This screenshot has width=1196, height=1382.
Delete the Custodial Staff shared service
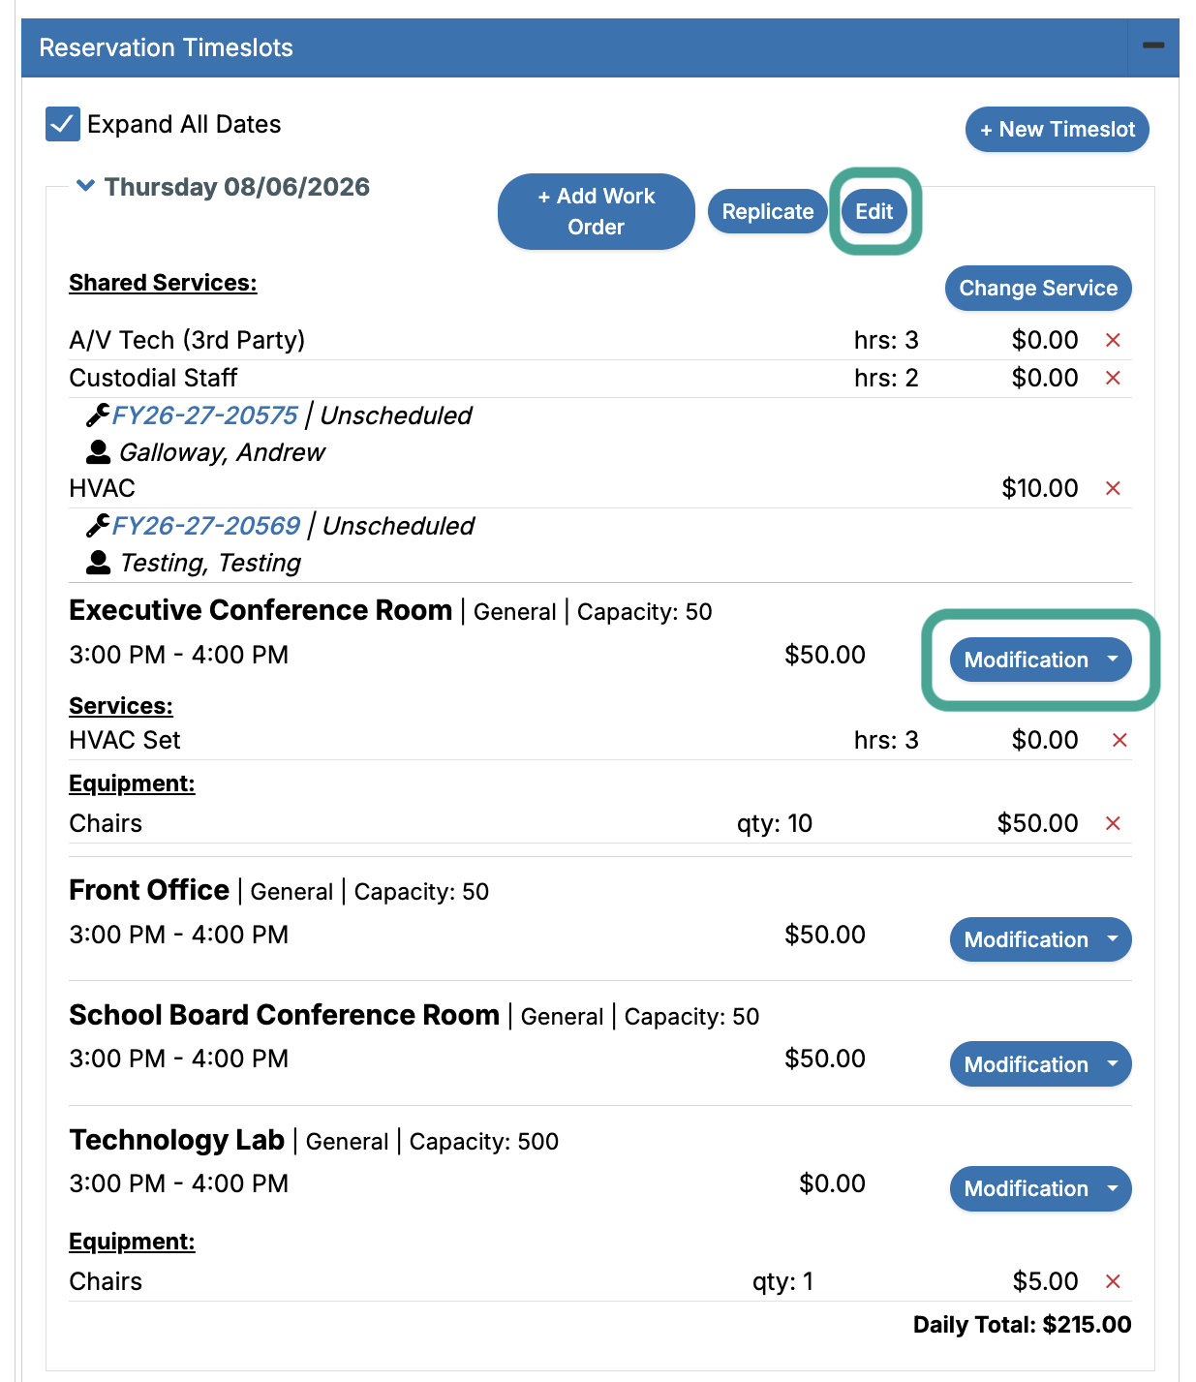coord(1113,378)
